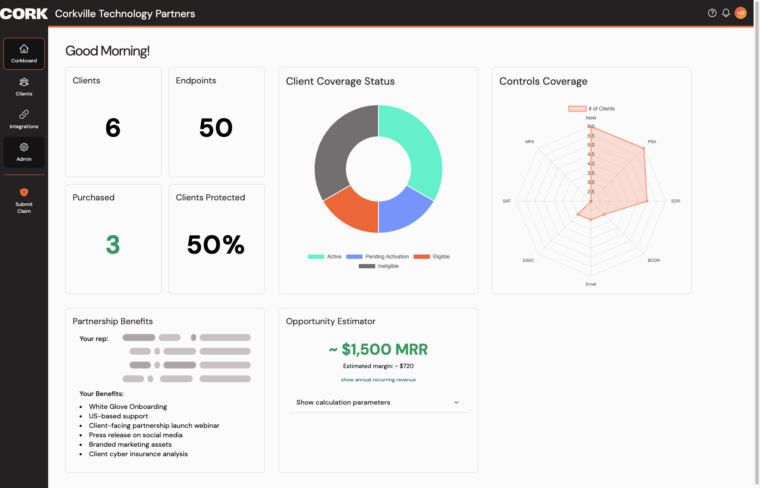The image size is (760, 488).
Task: Click the Partnership Benefits heading
Action: point(113,321)
